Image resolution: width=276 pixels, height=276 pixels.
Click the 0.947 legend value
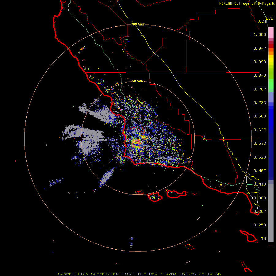(260, 48)
